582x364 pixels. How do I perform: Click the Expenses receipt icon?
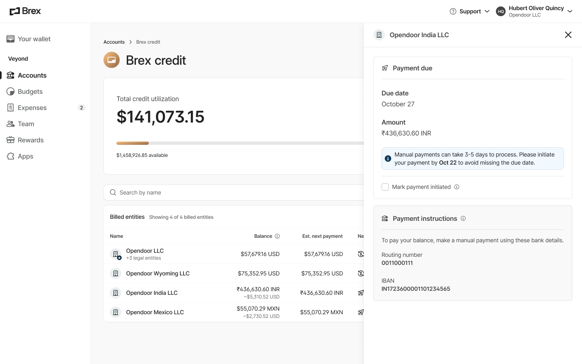tap(11, 108)
